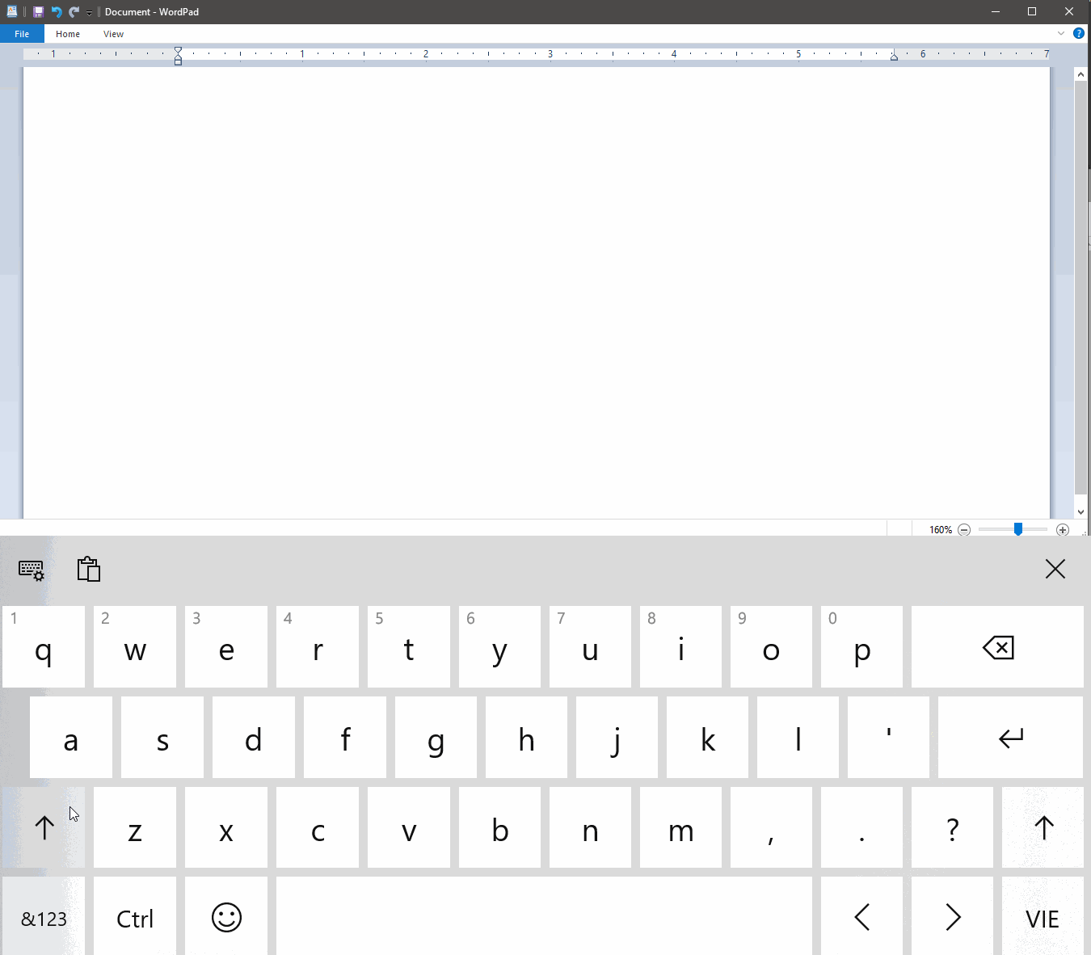Click the 160% zoom level text

tap(941, 530)
